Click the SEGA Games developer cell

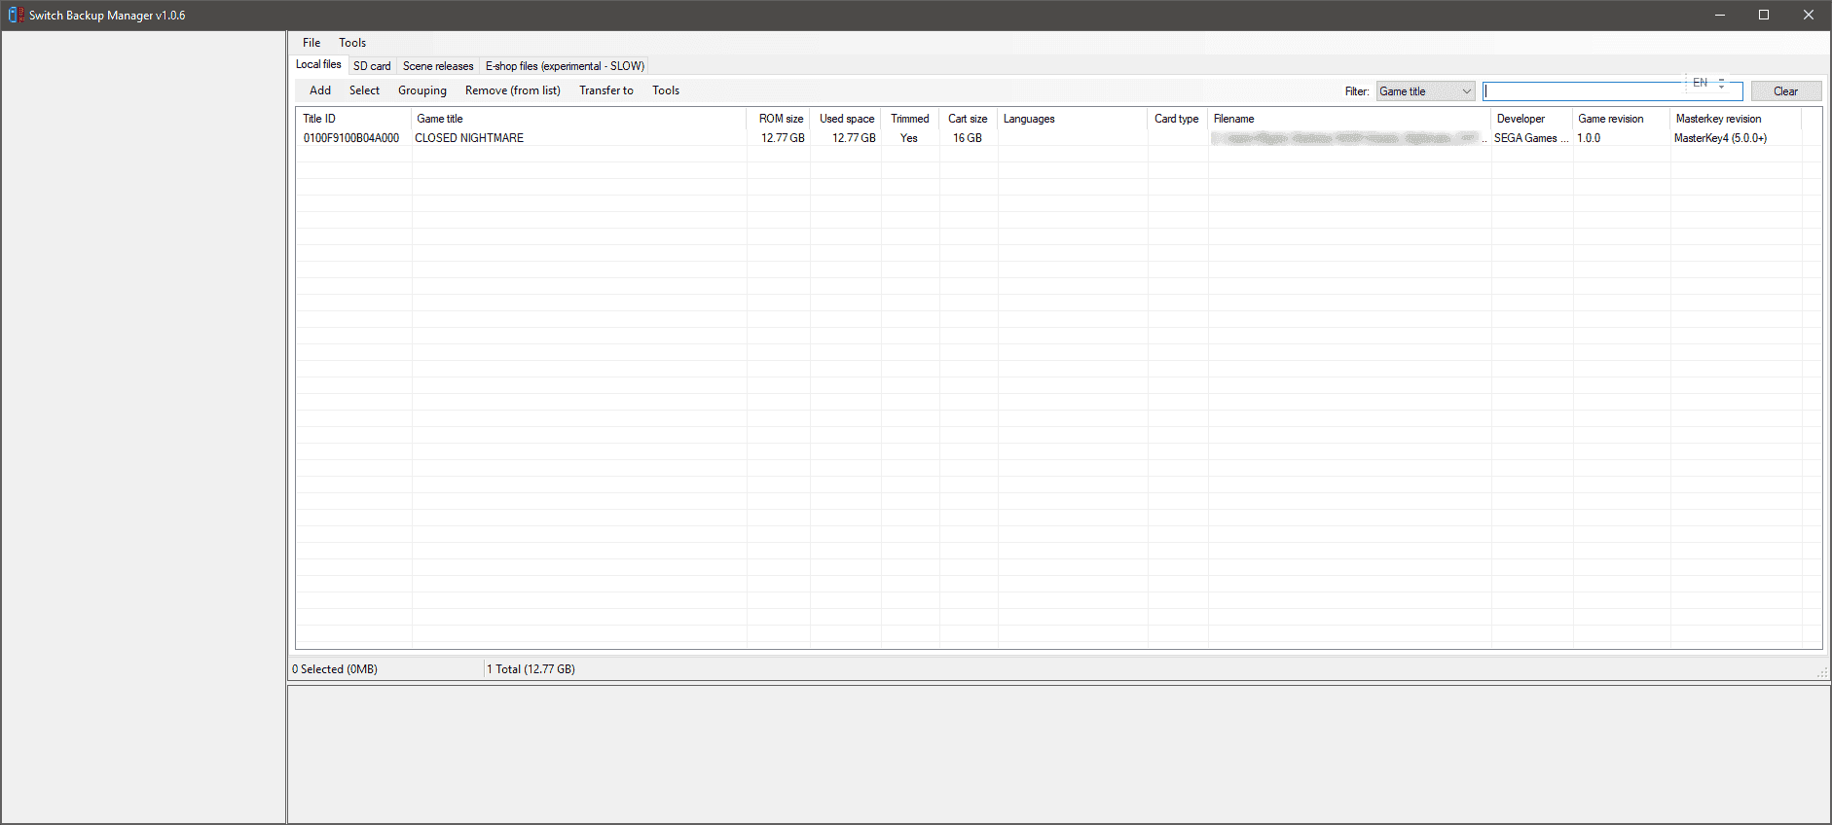[1531, 138]
